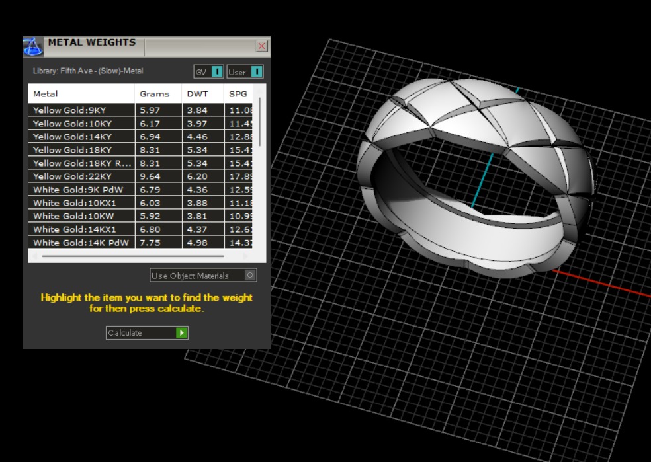Sort by the Metal column header
Image resolution: width=651 pixels, height=462 pixels.
point(81,94)
